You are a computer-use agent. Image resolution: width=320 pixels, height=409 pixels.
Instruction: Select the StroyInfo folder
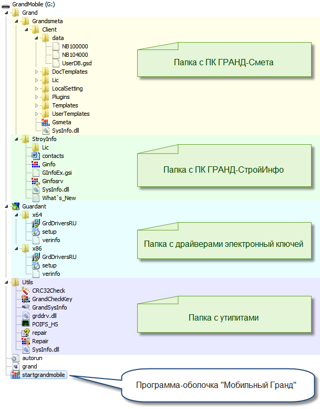(x=44, y=139)
